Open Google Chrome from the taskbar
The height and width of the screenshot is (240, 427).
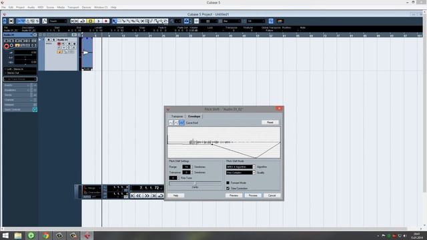coord(46,235)
